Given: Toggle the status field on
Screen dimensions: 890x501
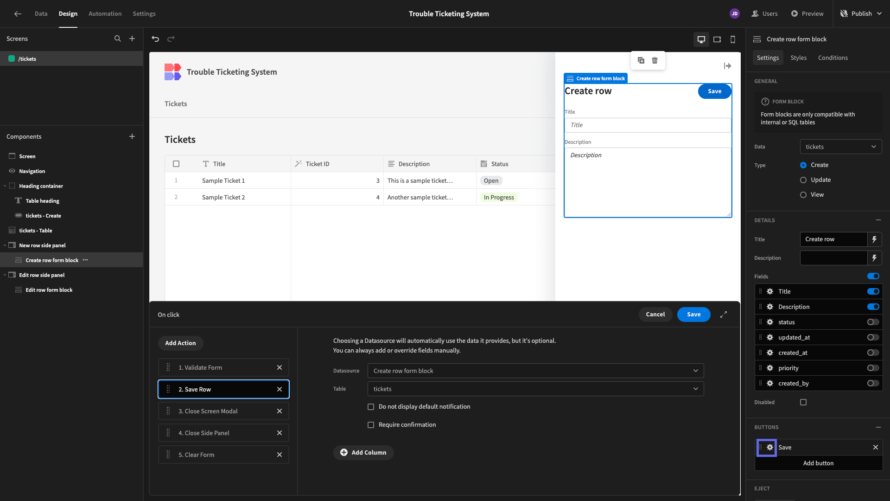Looking at the screenshot, I should coord(873,322).
